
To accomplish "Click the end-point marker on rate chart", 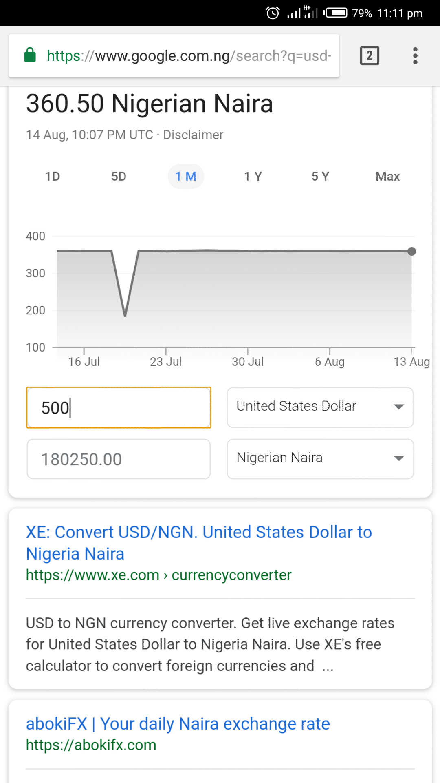I will tap(412, 251).
